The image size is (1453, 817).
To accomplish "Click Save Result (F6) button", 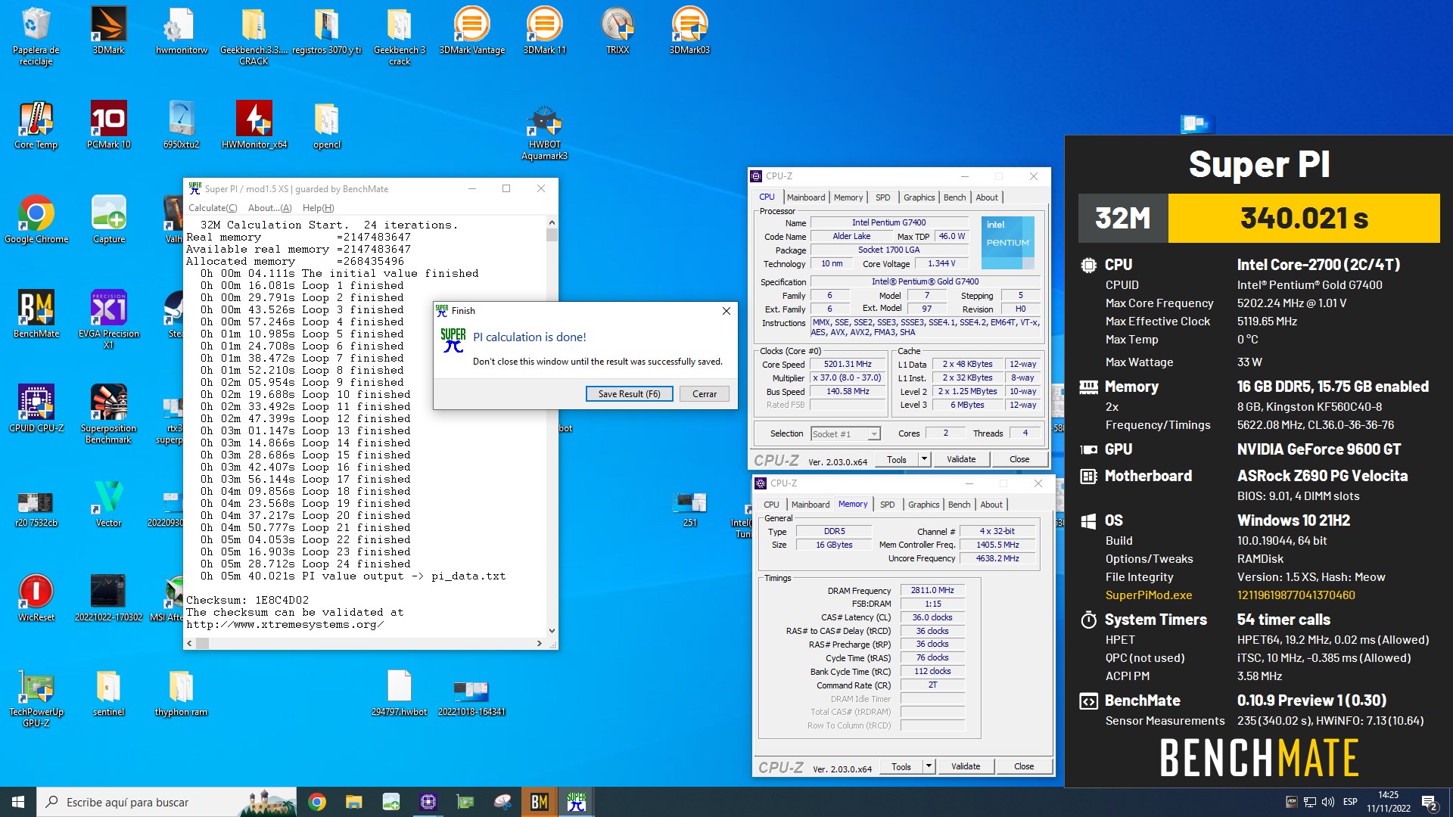I will pyautogui.click(x=629, y=394).
